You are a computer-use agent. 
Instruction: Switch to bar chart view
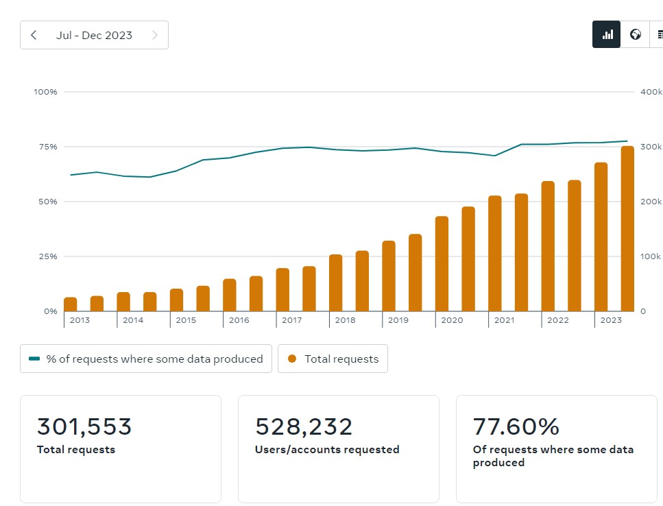(606, 34)
